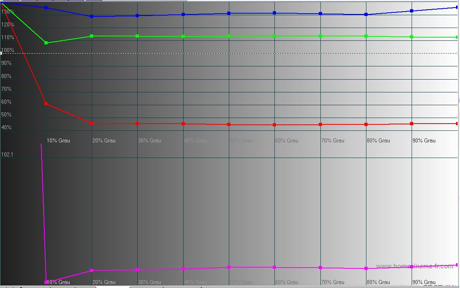Click the 102.1 value label

[7, 154]
